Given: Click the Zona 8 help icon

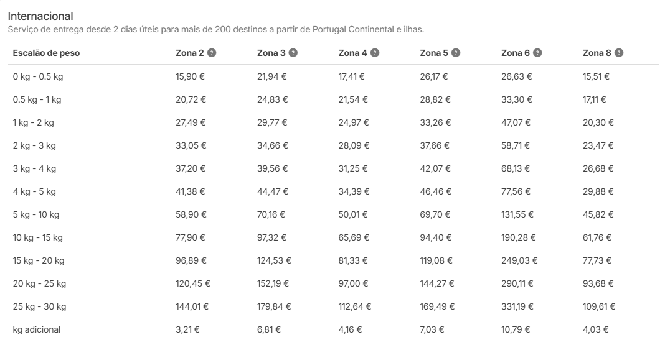Looking at the screenshot, I should tap(619, 53).
